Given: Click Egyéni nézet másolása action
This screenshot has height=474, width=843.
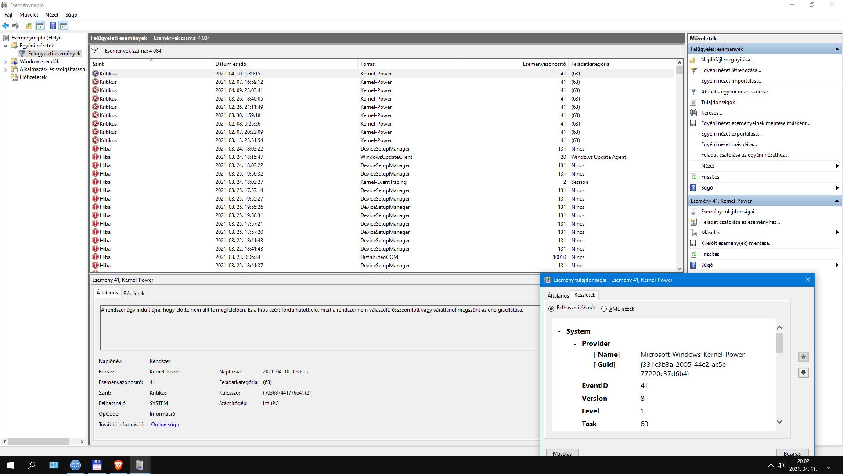Looking at the screenshot, I should [x=729, y=144].
